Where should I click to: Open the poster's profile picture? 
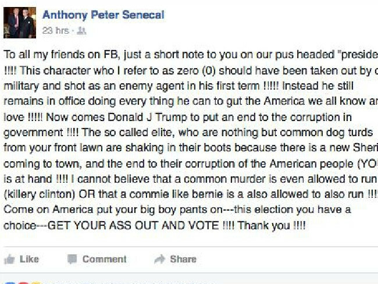pyautogui.click(x=20, y=22)
